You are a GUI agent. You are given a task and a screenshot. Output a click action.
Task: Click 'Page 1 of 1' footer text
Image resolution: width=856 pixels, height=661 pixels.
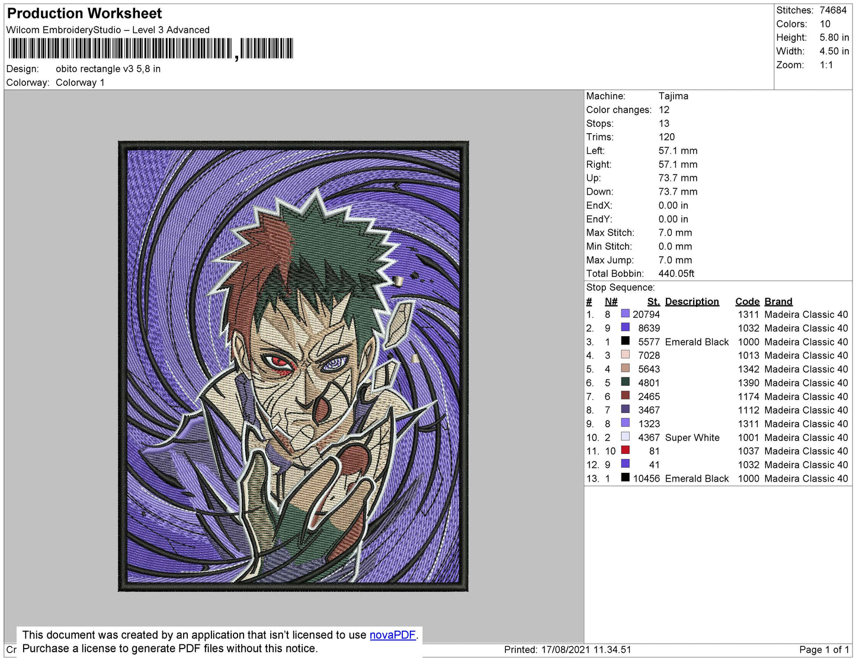824,649
